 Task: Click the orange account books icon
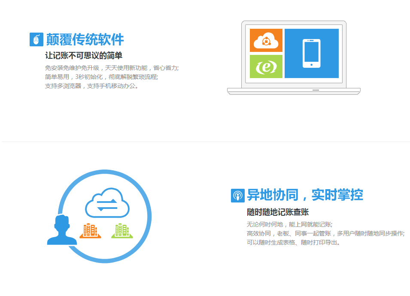pos(90,231)
